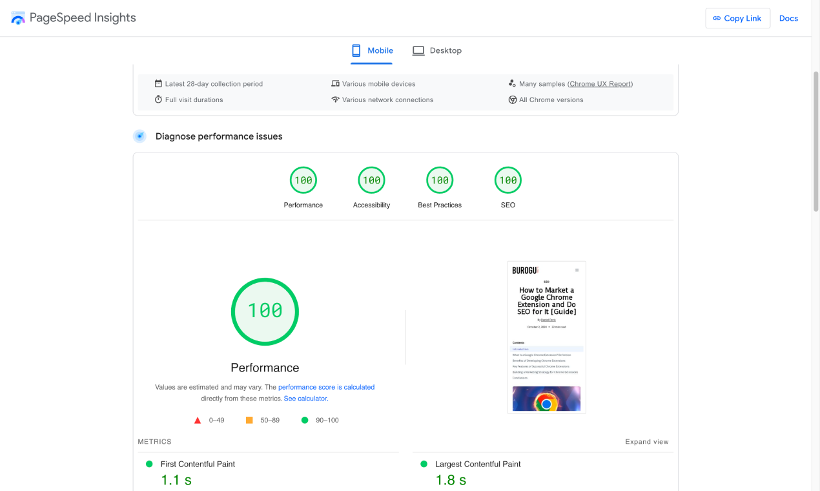Click the orange square 50–89 legend icon

(x=249, y=420)
